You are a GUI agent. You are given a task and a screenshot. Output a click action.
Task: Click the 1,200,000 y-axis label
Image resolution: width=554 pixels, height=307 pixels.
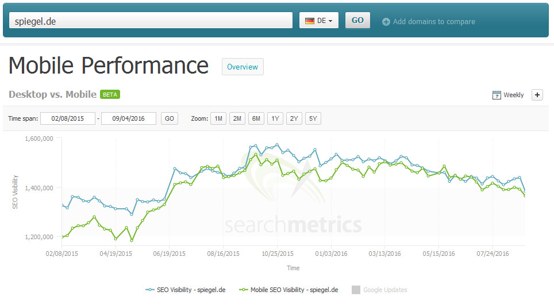coord(39,237)
